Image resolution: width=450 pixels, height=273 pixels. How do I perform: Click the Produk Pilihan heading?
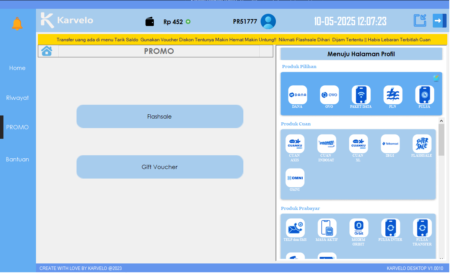coord(299,67)
